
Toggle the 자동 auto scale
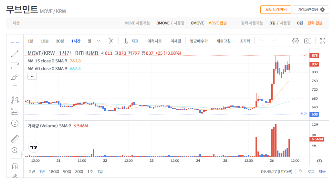pos(322,172)
